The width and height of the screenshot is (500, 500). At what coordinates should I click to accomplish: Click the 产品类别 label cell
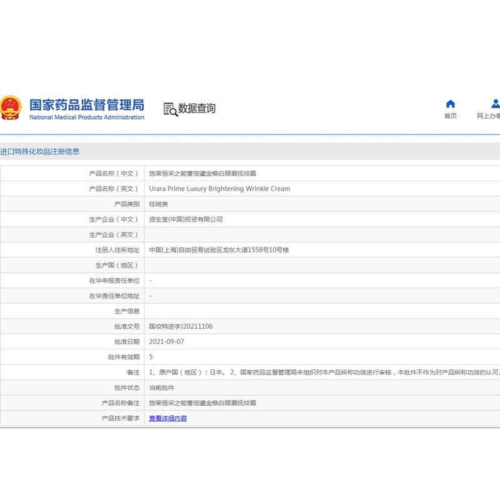72,204
